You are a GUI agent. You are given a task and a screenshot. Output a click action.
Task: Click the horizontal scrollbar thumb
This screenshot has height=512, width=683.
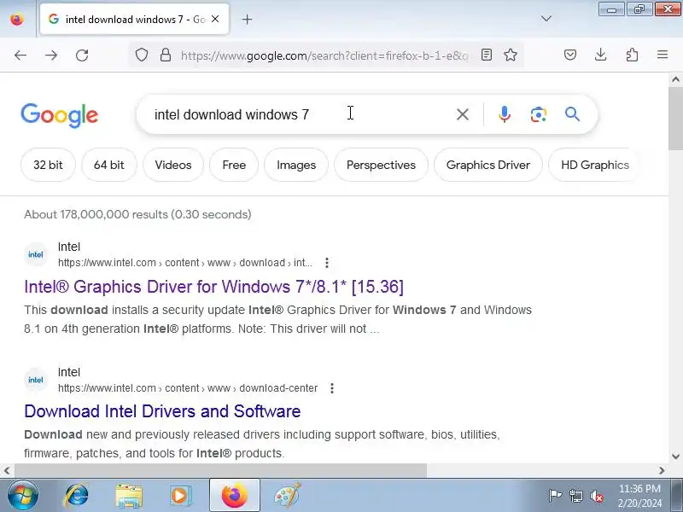[220, 470]
